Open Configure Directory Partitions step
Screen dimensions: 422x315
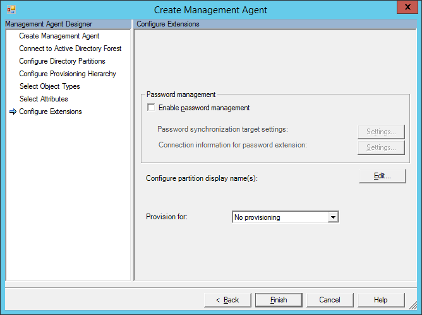tap(62, 61)
